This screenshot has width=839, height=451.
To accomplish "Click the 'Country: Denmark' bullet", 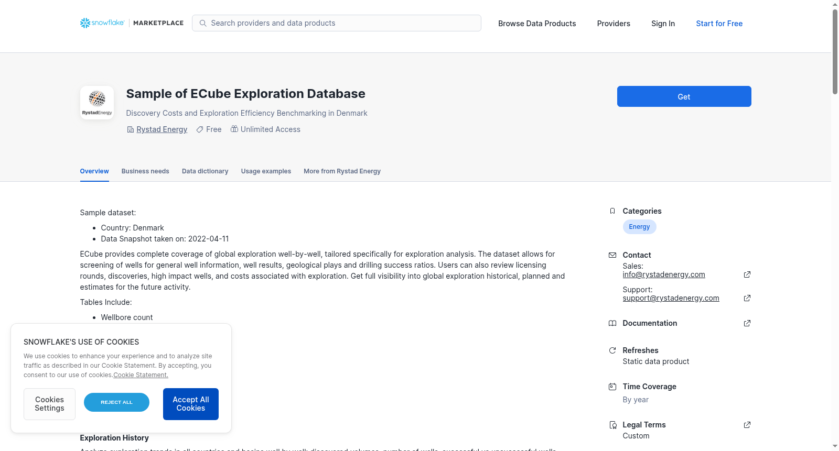I will tap(132, 228).
